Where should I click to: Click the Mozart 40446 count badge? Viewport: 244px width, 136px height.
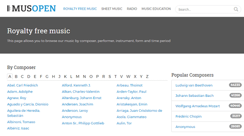(235, 106)
